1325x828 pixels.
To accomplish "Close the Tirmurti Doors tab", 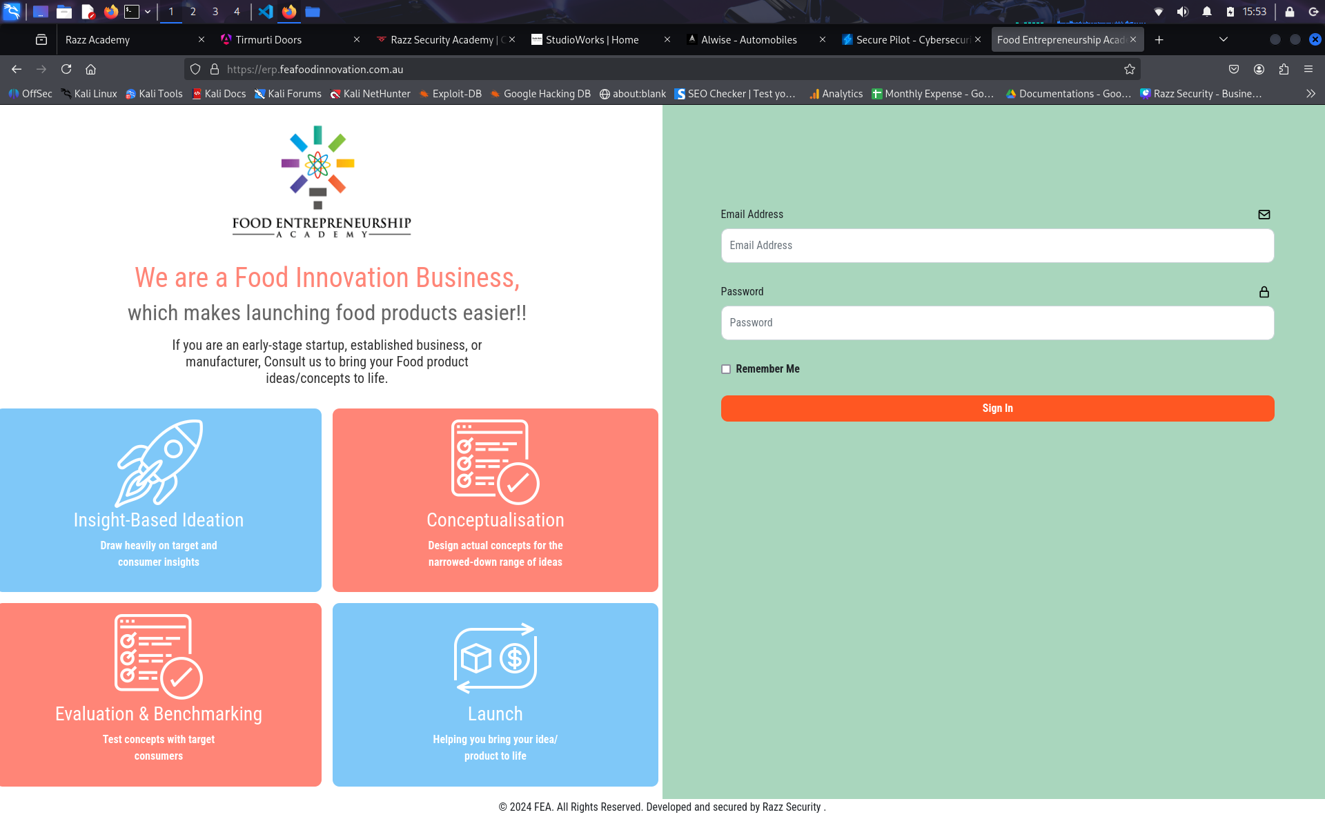I will tap(357, 40).
